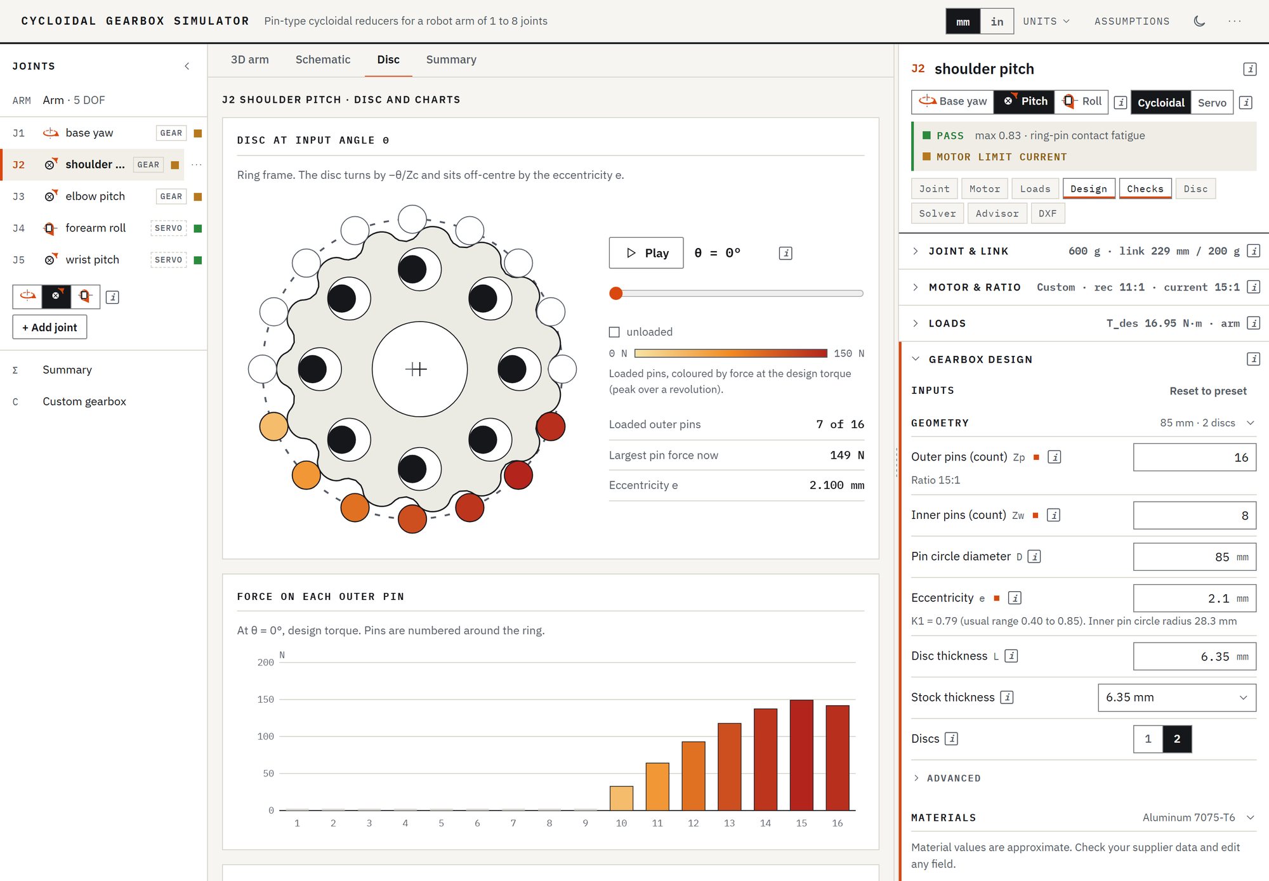
Task: Show info for Eccentricity input
Action: pyautogui.click(x=1015, y=597)
